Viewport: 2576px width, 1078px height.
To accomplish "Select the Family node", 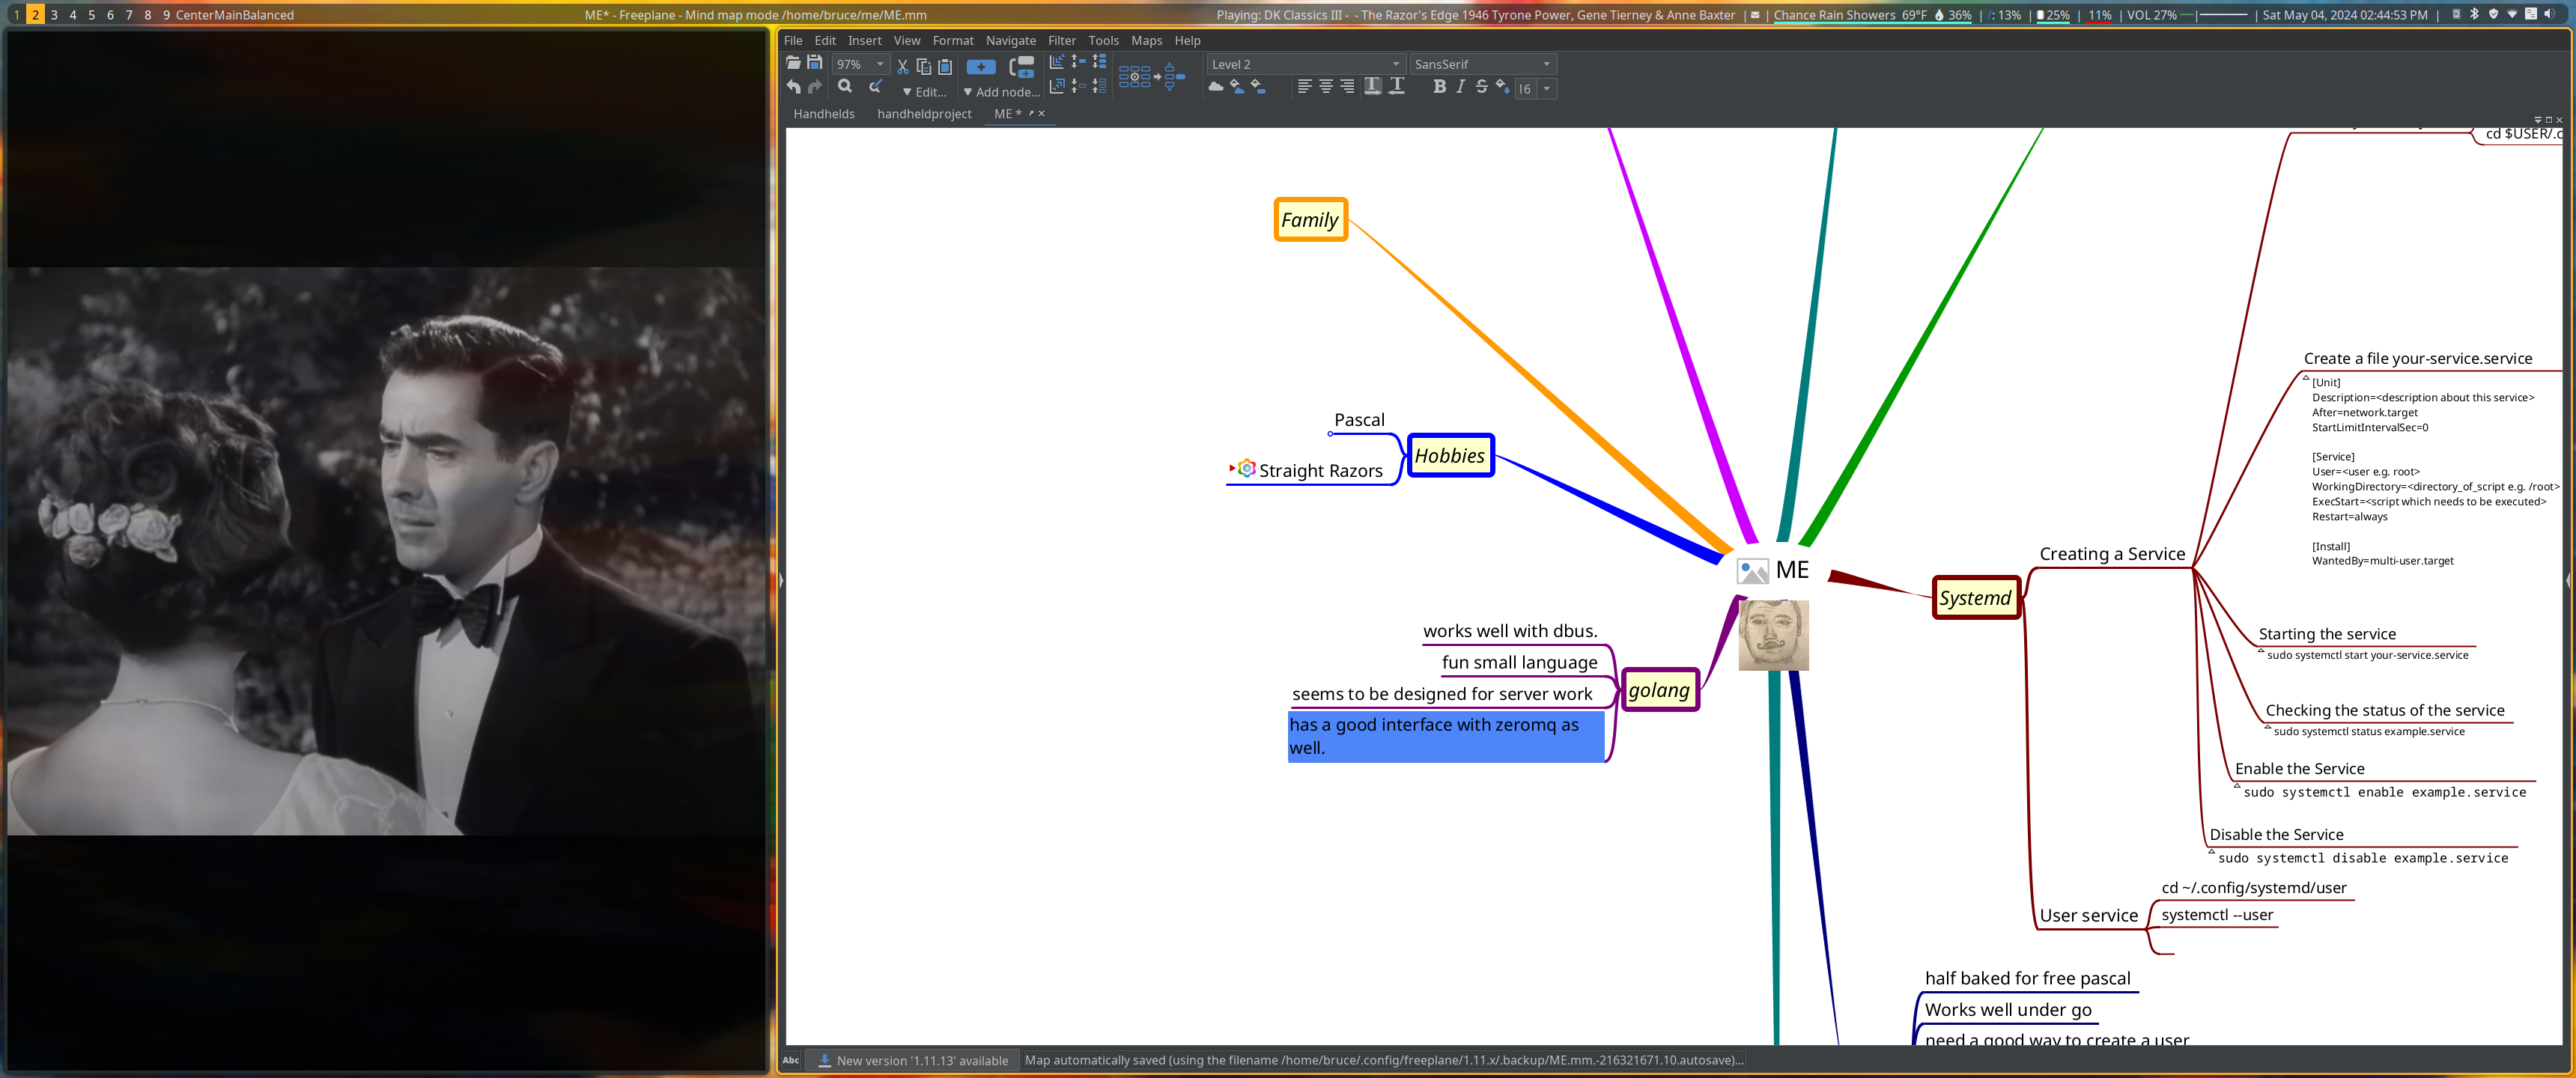I will click(1310, 220).
